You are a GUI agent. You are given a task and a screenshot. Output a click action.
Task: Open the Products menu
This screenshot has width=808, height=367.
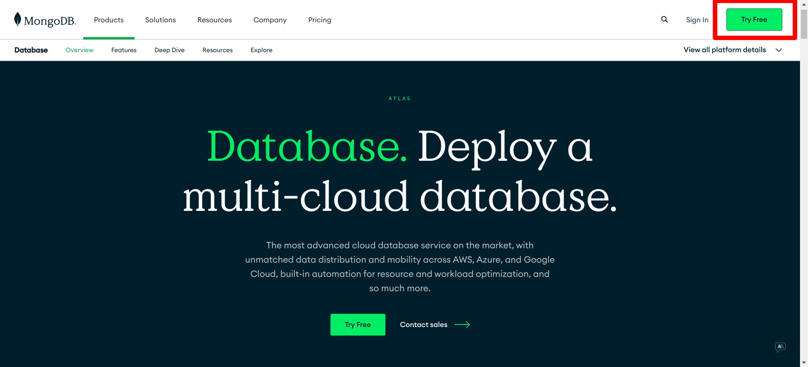[x=109, y=20]
